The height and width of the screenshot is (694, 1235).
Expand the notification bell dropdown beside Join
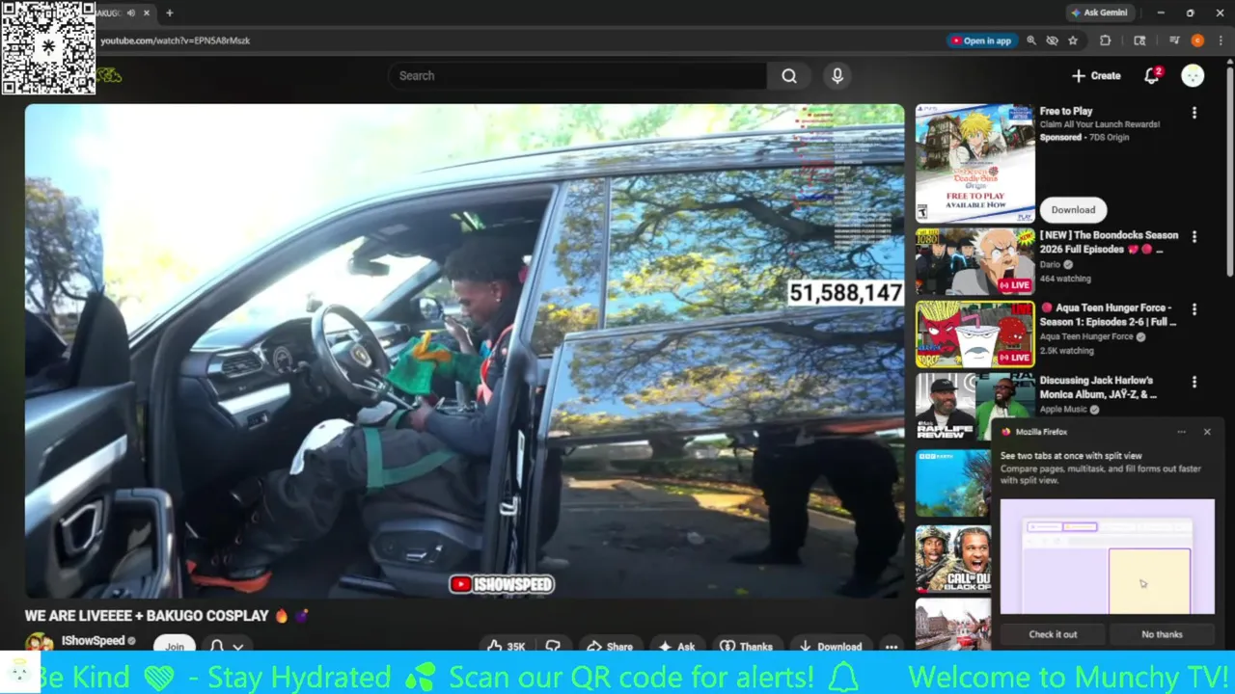tap(227, 646)
